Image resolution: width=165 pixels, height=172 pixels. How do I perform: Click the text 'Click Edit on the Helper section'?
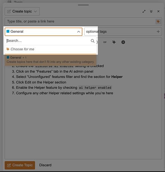[x=41, y=82]
